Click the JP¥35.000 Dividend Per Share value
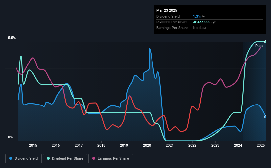271x168 pixels. click(202, 22)
